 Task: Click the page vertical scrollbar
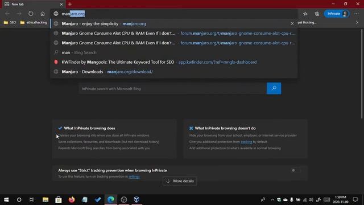(x=362, y=74)
